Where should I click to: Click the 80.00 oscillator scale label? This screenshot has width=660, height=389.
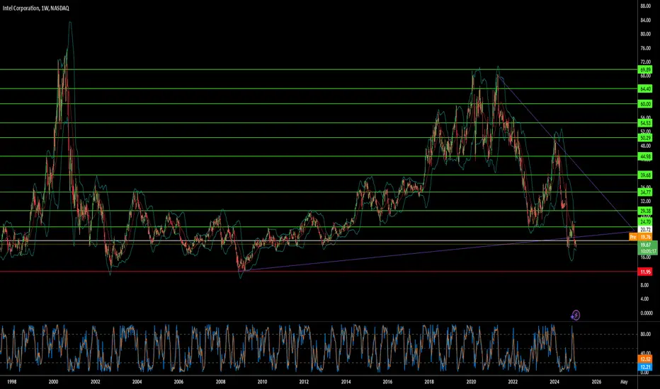(x=645, y=335)
